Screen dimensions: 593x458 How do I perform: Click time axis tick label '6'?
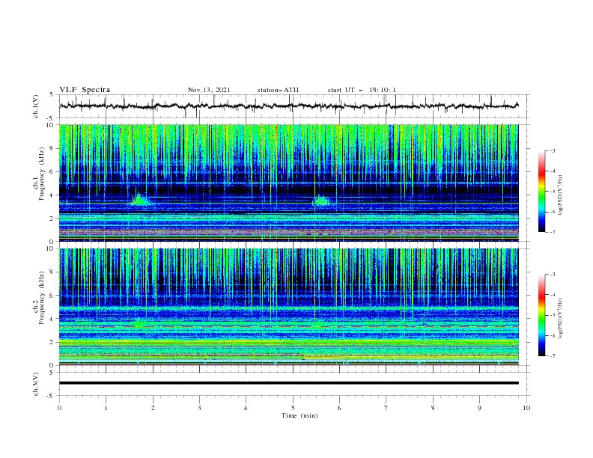[x=339, y=408]
